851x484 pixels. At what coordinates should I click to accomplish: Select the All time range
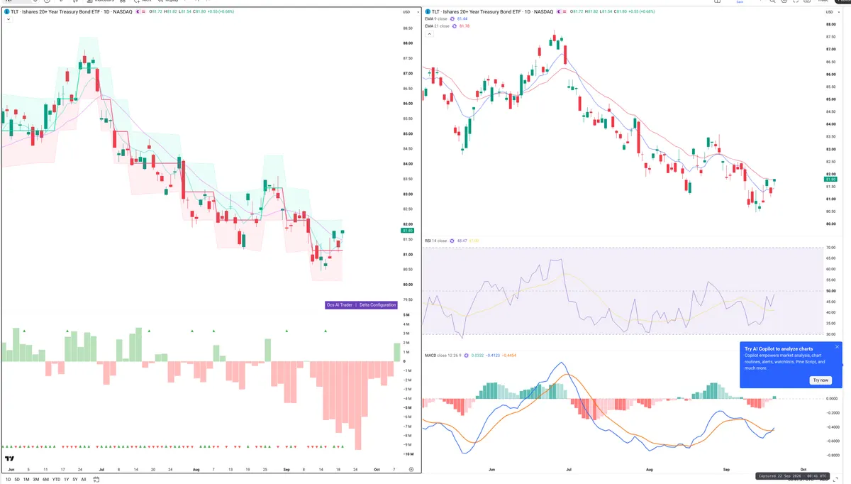(x=84, y=480)
